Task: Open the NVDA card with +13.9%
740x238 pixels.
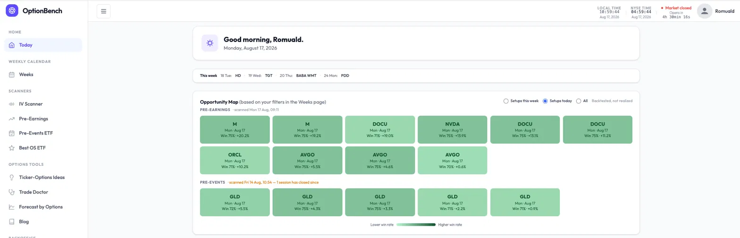Action: [453, 129]
